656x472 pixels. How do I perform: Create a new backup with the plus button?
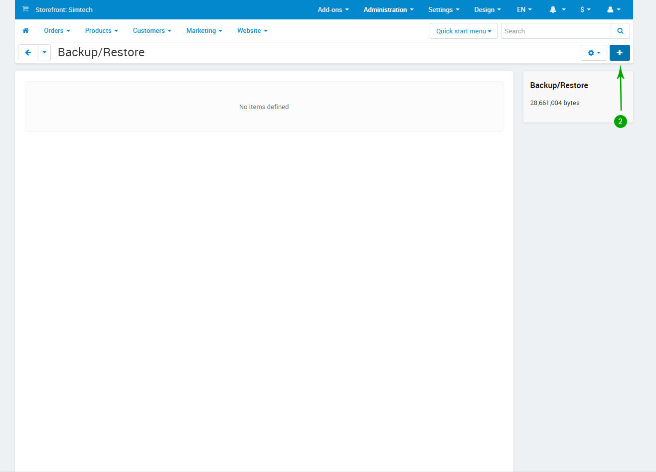point(620,53)
